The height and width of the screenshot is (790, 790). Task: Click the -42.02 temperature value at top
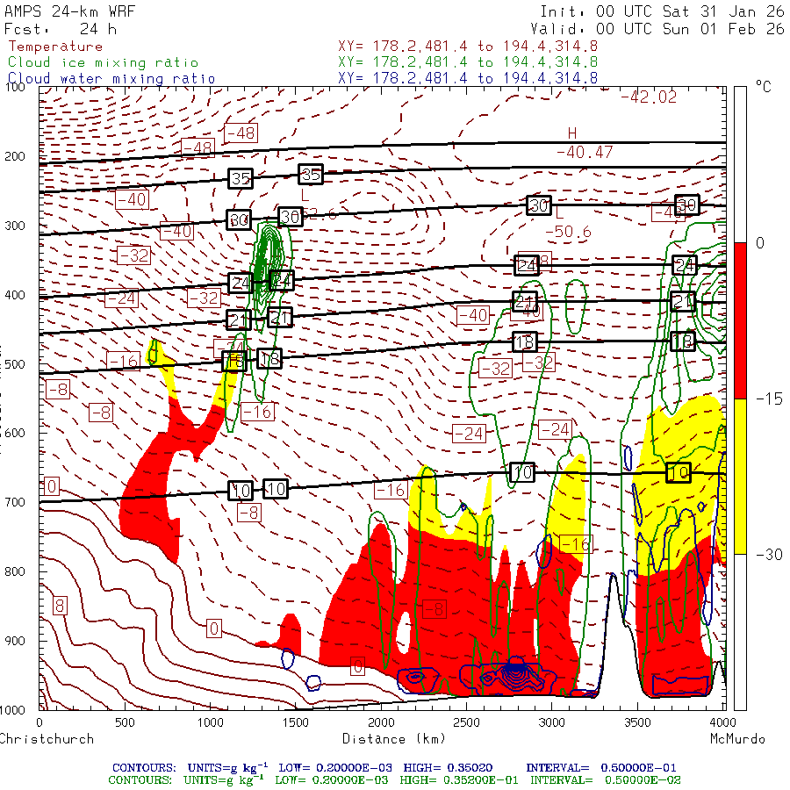pyautogui.click(x=648, y=97)
